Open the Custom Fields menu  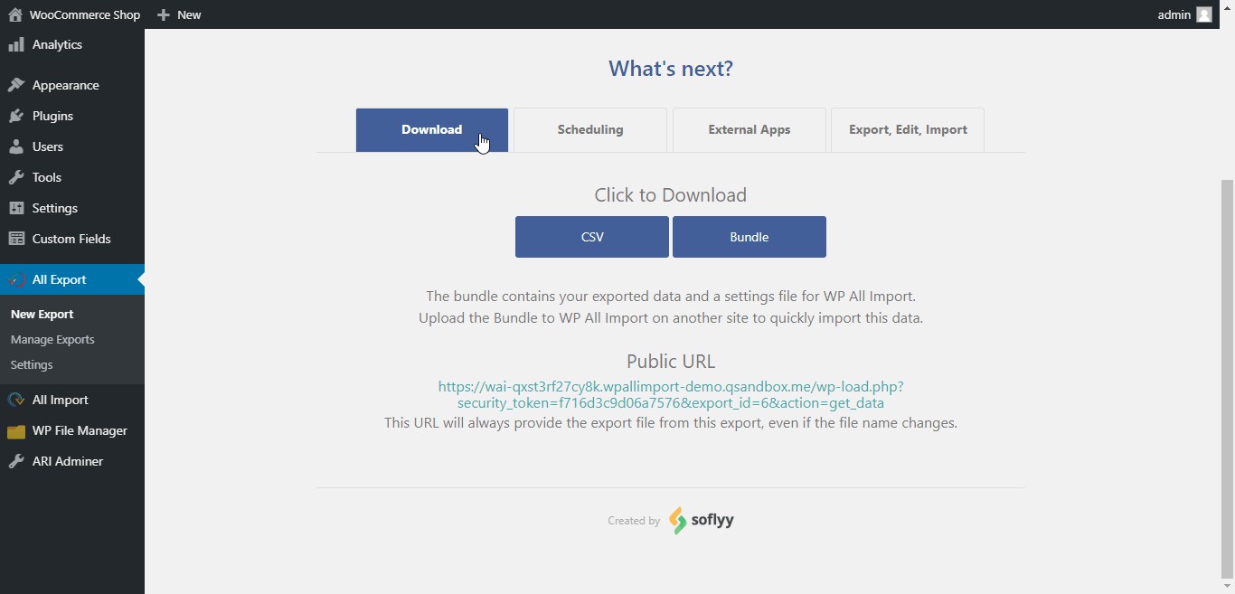coord(72,239)
